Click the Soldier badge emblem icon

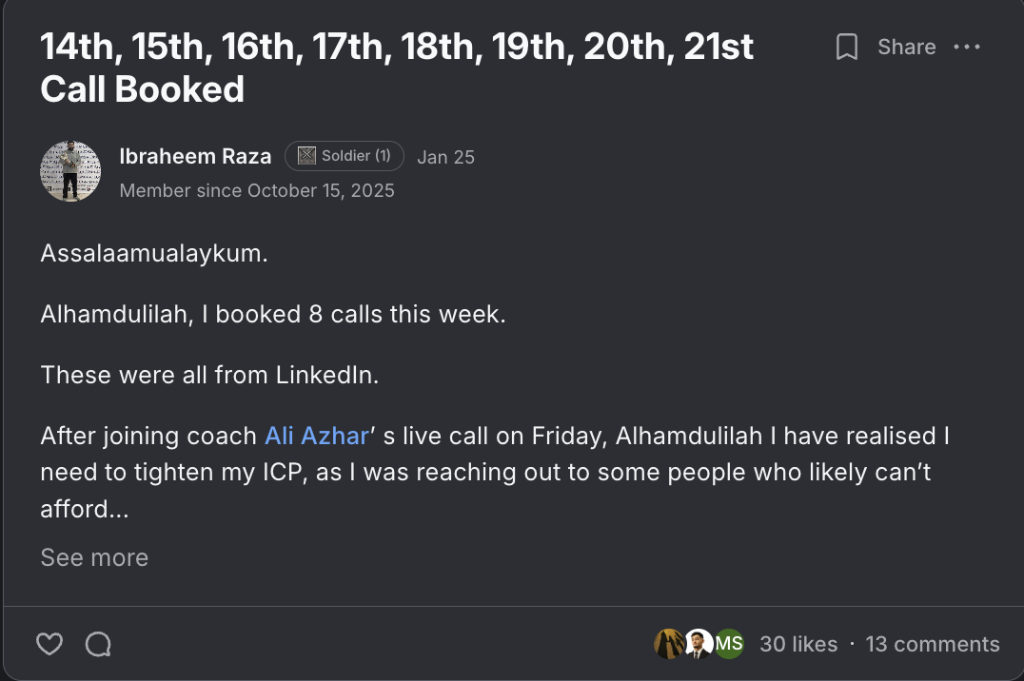coord(306,156)
